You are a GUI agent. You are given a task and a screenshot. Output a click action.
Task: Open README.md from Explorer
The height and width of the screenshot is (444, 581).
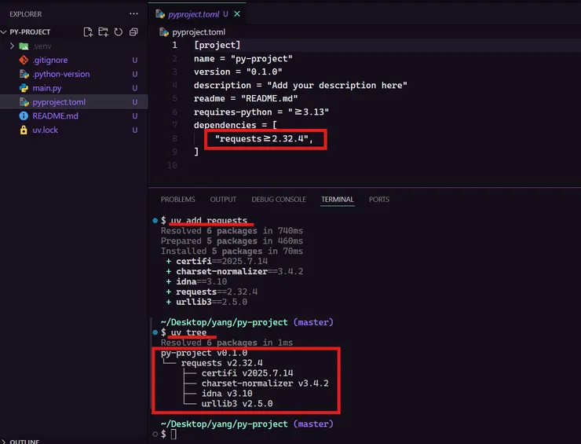click(x=55, y=116)
